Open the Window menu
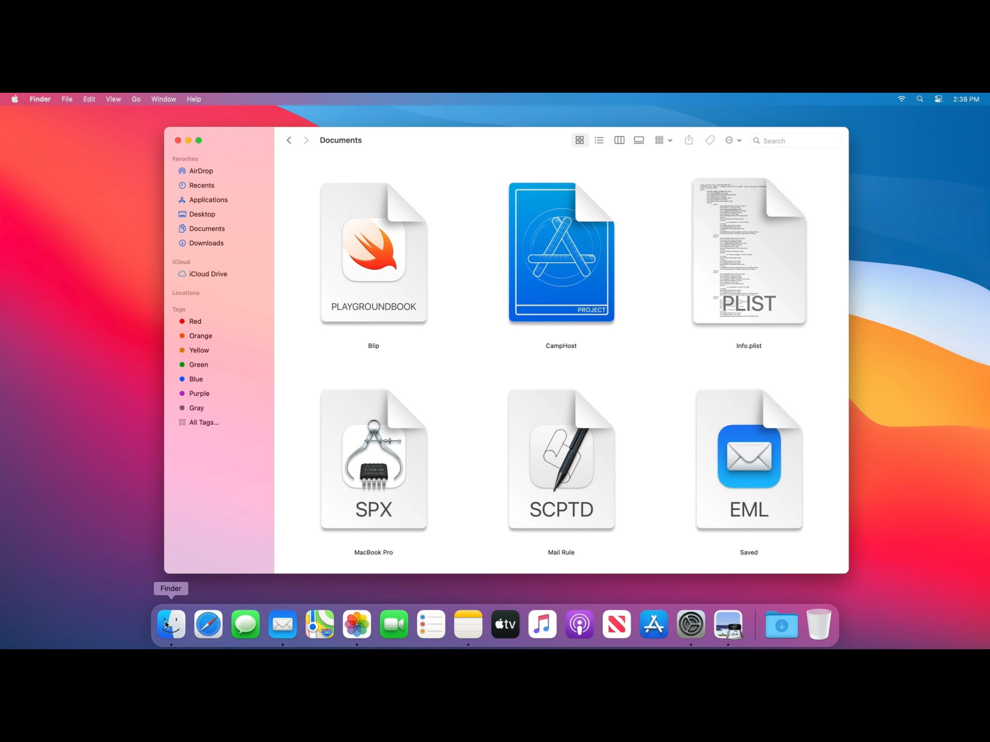Image resolution: width=990 pixels, height=742 pixels. (x=163, y=99)
